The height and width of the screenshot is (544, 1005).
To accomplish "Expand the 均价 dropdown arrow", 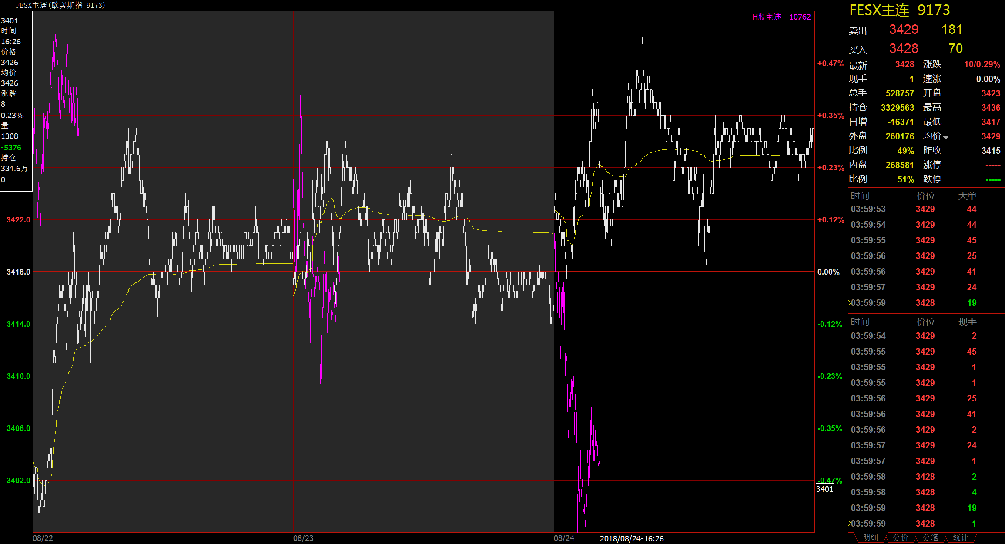I will point(945,138).
